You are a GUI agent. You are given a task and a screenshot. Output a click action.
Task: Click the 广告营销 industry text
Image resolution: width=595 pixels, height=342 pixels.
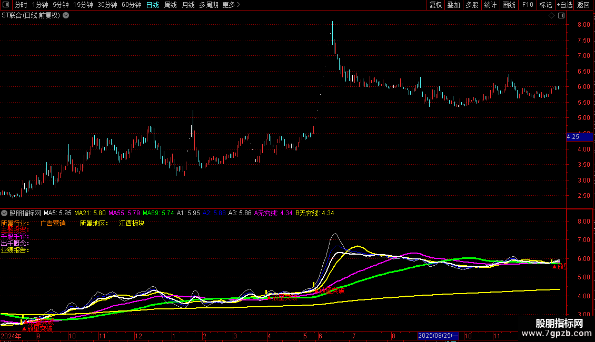pyautogui.click(x=53, y=223)
